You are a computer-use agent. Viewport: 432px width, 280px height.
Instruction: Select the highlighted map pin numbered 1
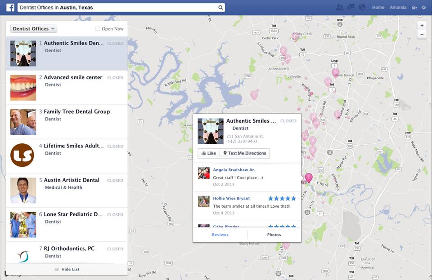pyautogui.click(x=309, y=178)
